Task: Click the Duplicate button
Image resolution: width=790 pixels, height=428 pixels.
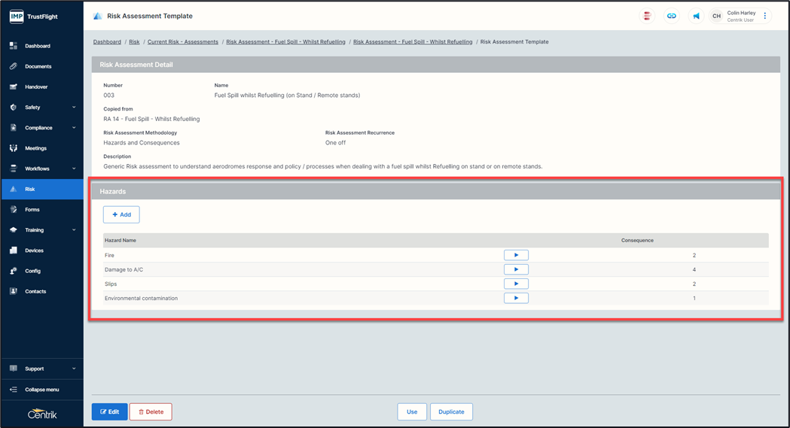Action: pos(451,411)
